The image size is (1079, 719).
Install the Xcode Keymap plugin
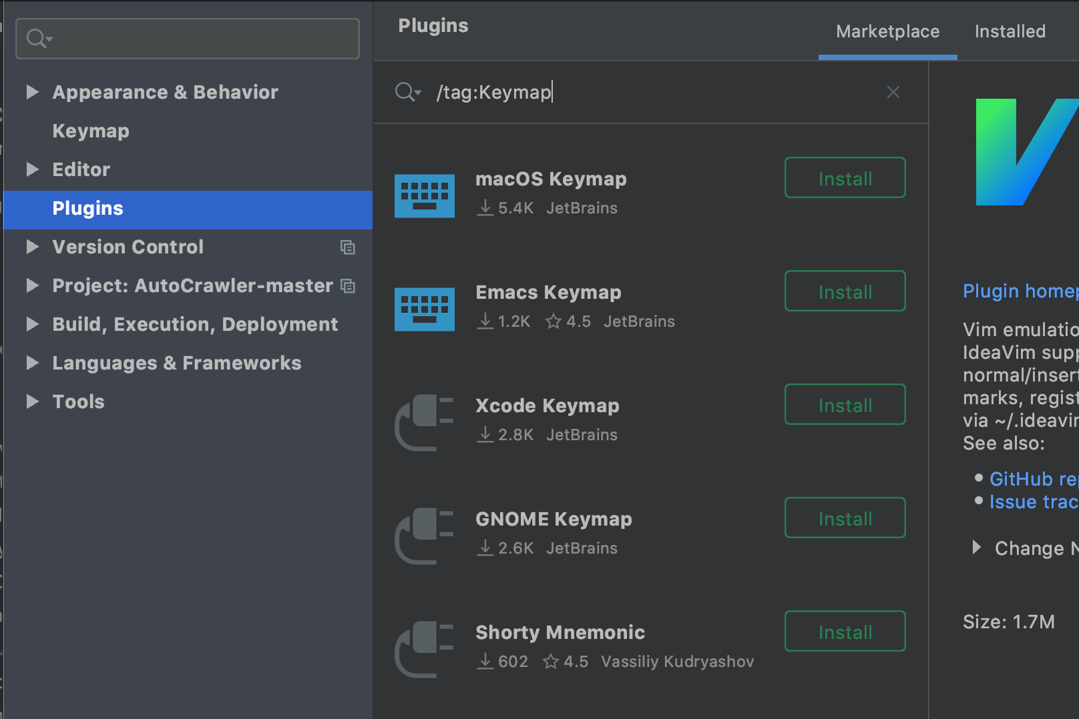click(x=845, y=404)
